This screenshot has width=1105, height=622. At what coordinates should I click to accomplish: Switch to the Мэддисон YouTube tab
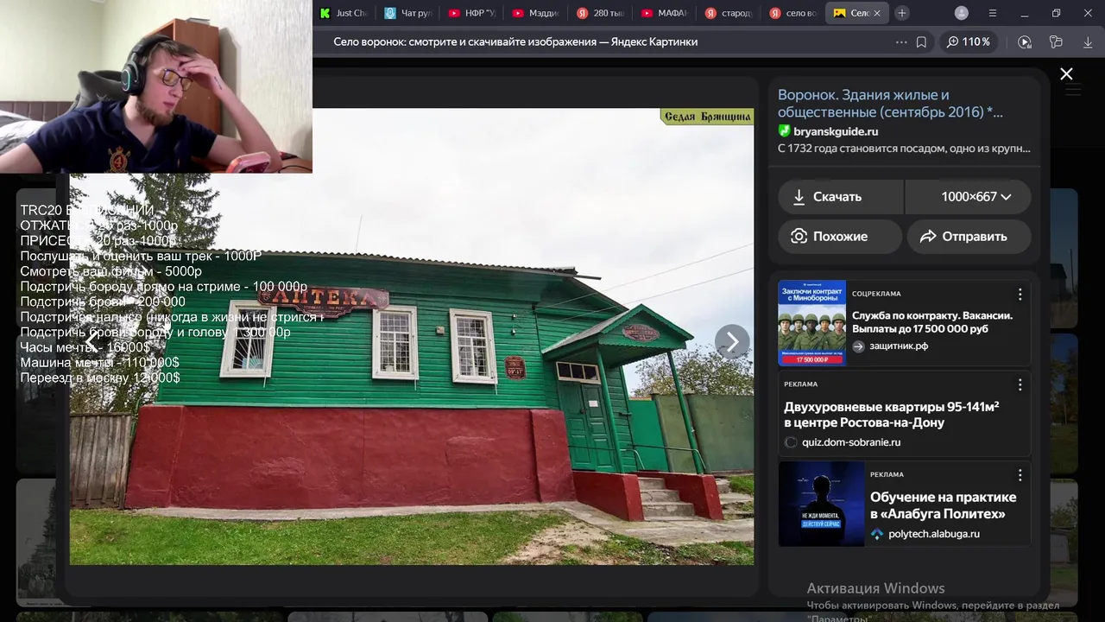[537, 13]
